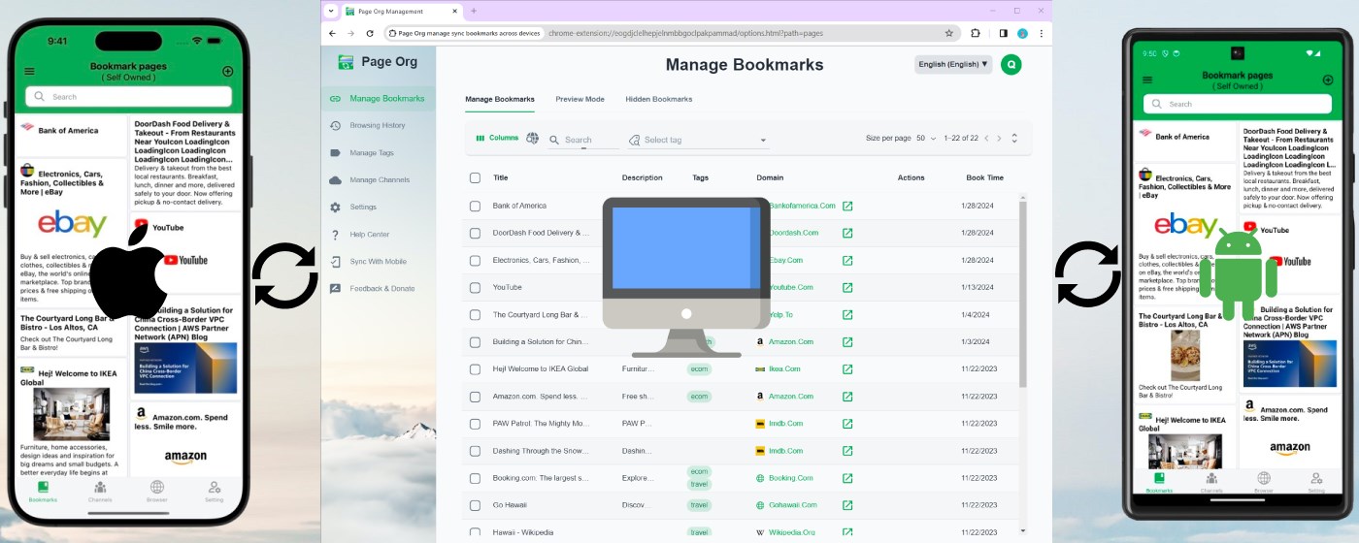The height and width of the screenshot is (543, 1359).
Task: Open the Yelp.To domain link
Action: [780, 314]
